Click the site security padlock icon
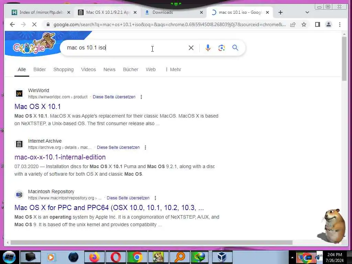The image size is (352, 264). [x=48, y=24]
